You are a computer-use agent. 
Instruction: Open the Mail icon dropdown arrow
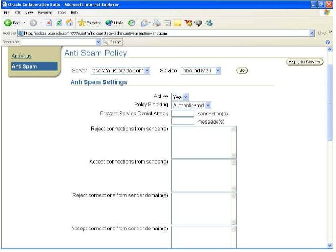pos(149,23)
